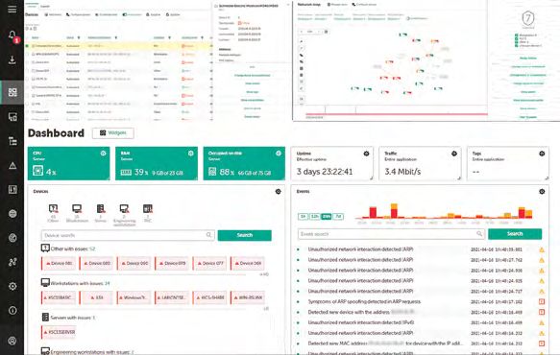
Task: Click red timeline bar in Network map window
Action: pyautogui.click(x=397, y=114)
